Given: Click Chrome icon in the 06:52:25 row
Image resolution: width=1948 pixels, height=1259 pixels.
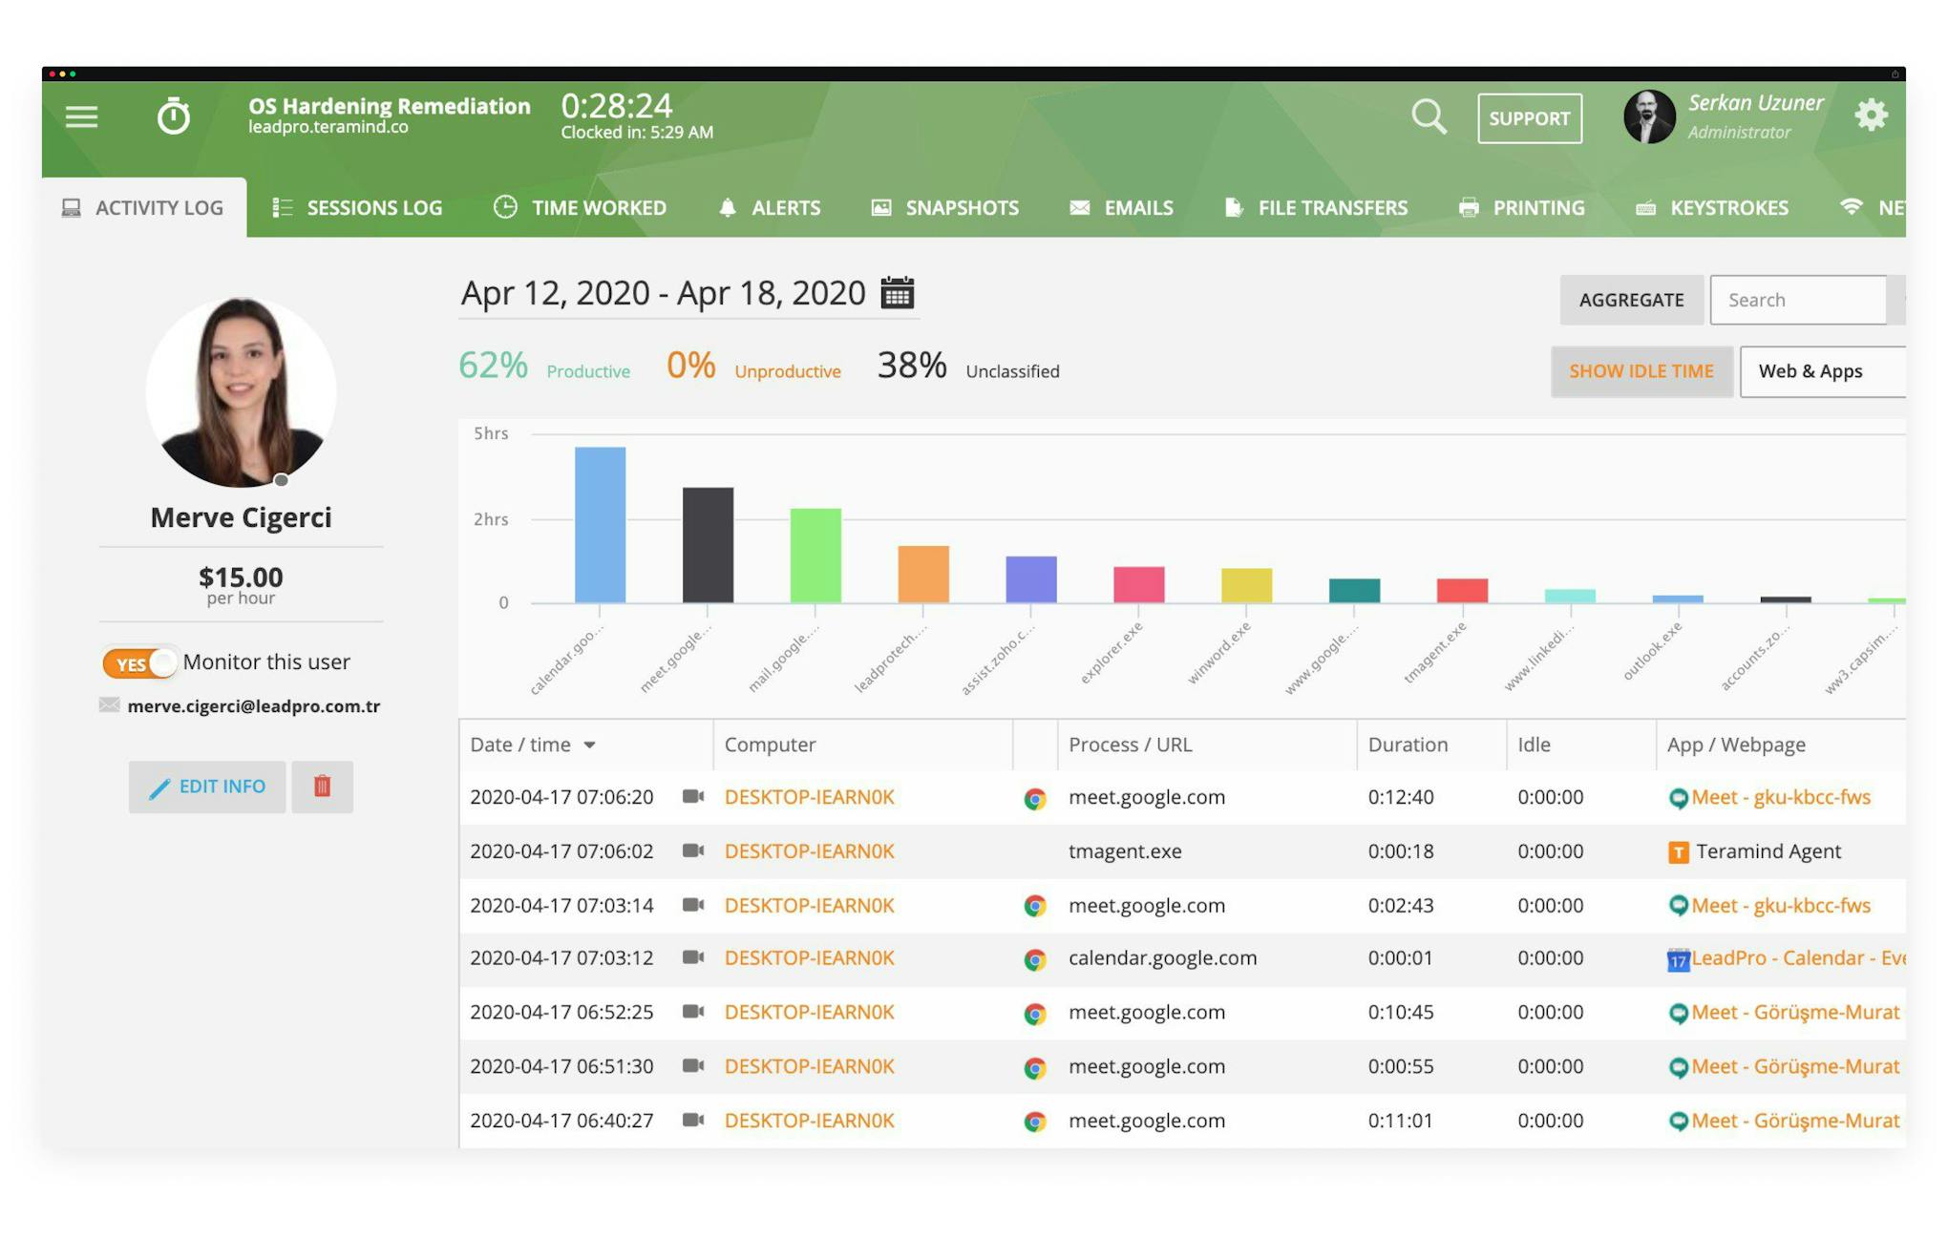Looking at the screenshot, I should pyautogui.click(x=1034, y=1014).
